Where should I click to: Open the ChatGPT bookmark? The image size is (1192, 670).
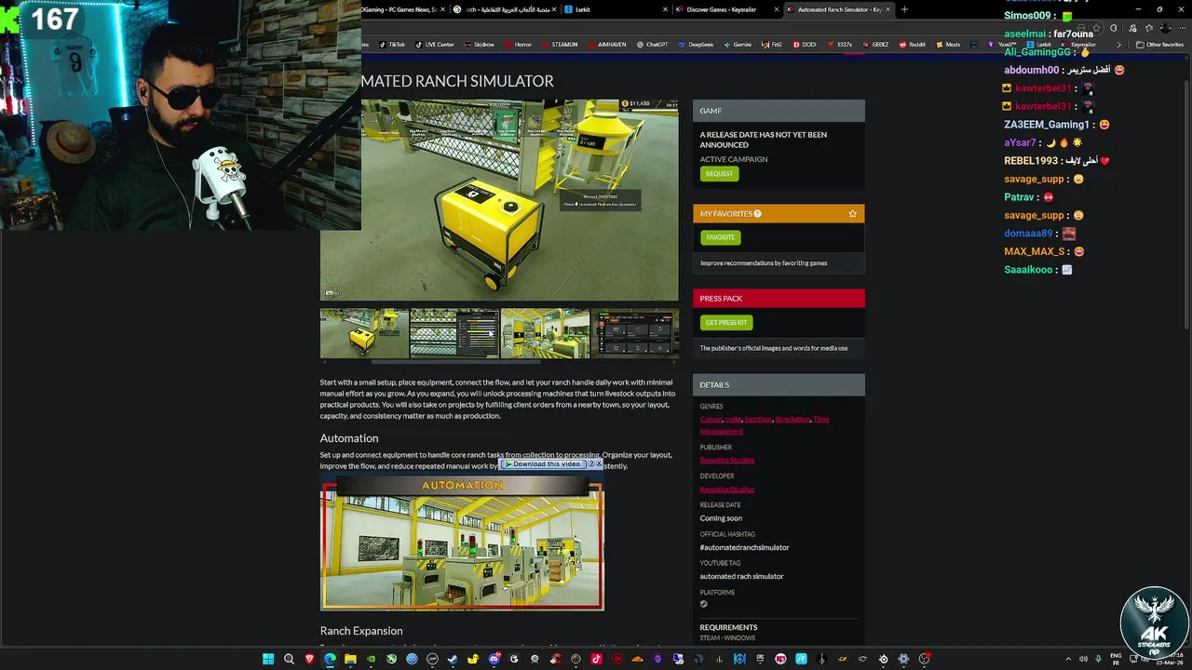652,45
